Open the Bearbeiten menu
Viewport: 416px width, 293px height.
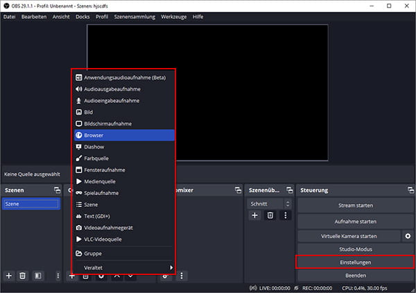pos(34,17)
